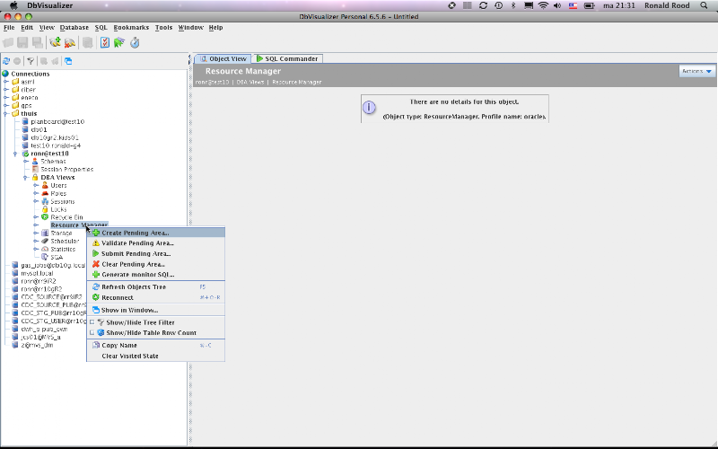Click the green arrows toolbar icon

[x=119, y=42]
